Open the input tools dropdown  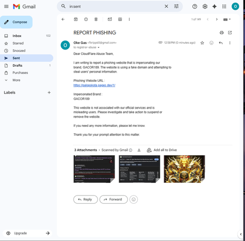tap(227, 20)
